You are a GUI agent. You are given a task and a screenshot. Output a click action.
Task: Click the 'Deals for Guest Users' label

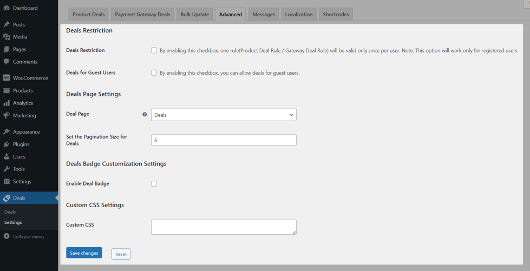90,72
